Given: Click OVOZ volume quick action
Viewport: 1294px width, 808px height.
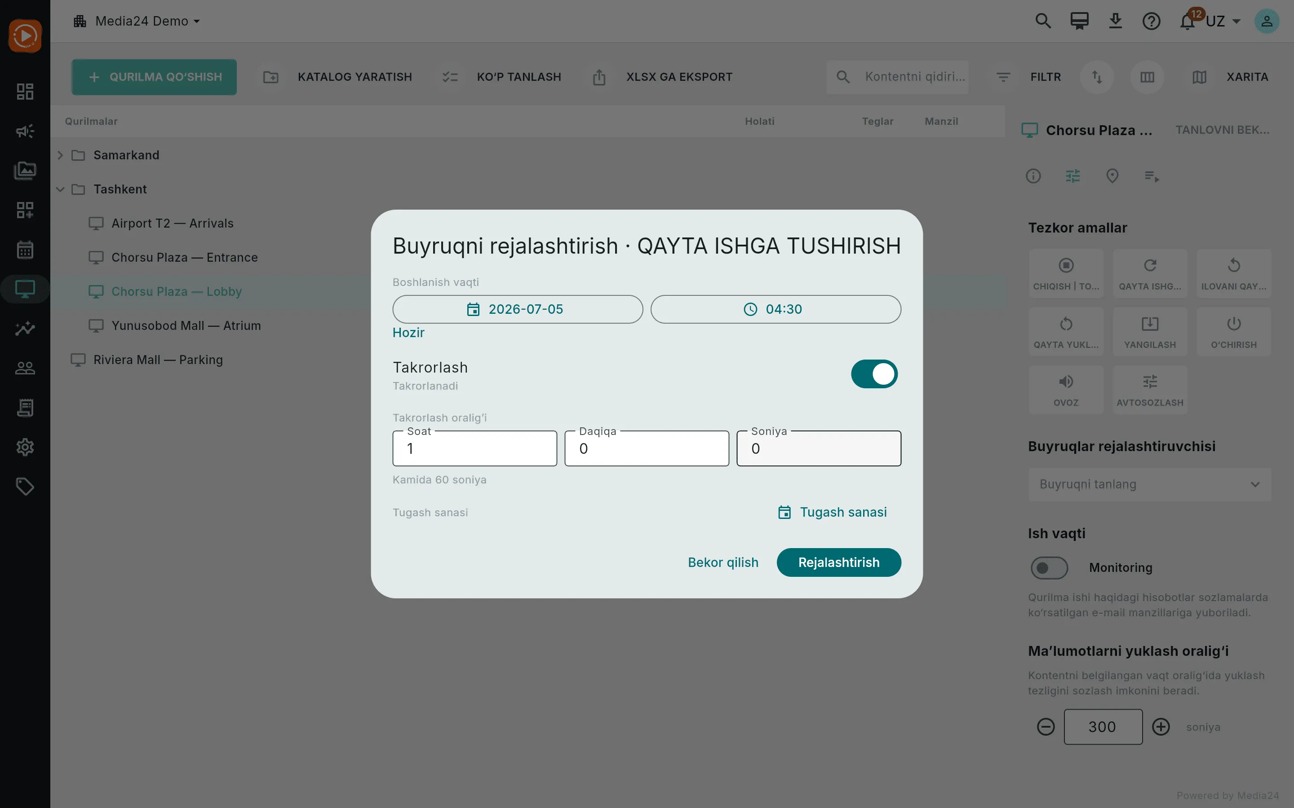Looking at the screenshot, I should point(1066,390).
